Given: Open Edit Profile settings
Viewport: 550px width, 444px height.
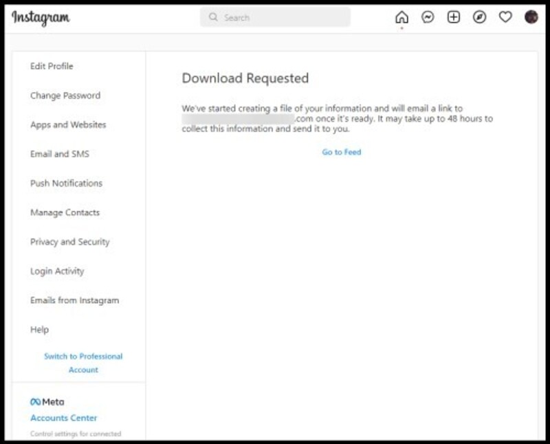Looking at the screenshot, I should [x=52, y=67].
